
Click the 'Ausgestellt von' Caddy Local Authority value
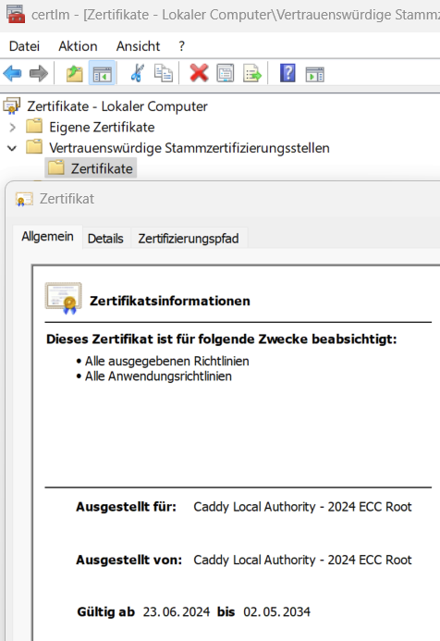coord(302,560)
